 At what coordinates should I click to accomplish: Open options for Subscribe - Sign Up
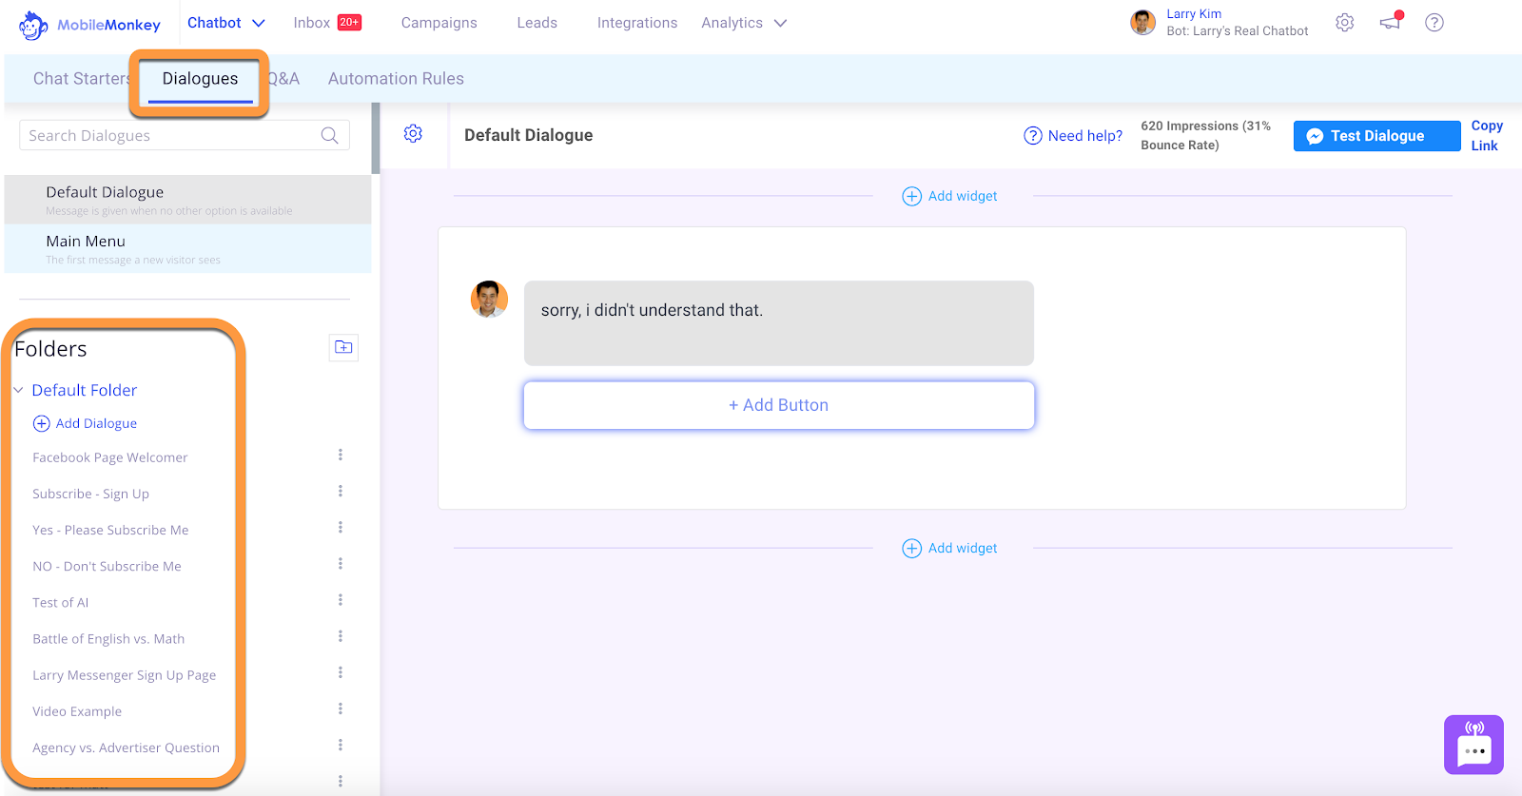pyautogui.click(x=340, y=492)
